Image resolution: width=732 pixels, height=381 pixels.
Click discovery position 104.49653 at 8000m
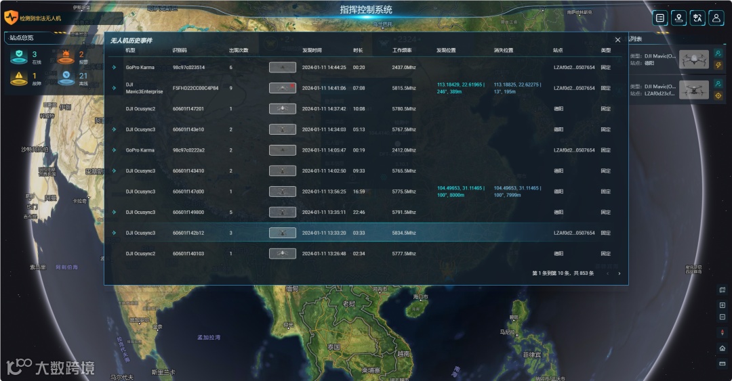pyautogui.click(x=461, y=192)
